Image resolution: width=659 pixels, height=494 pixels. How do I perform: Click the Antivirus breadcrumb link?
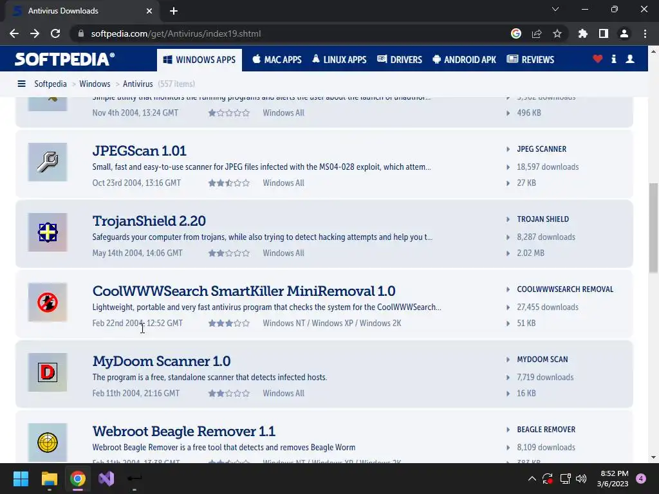tap(138, 84)
